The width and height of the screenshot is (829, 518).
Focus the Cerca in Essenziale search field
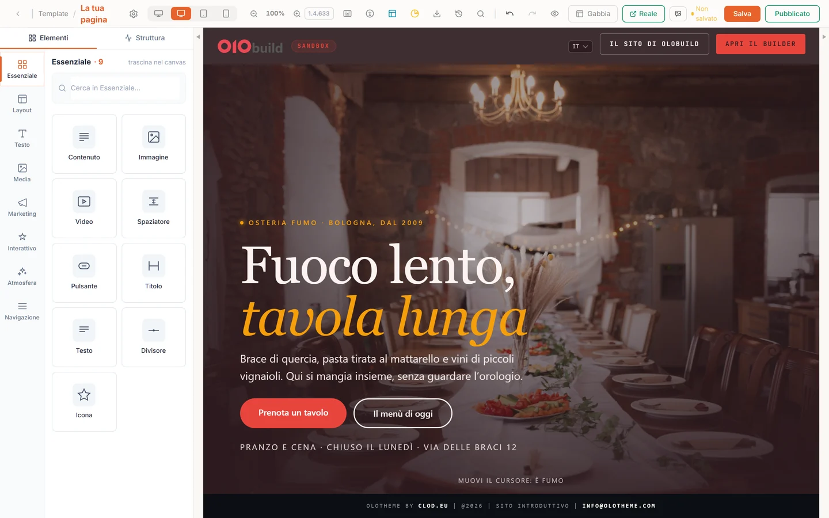click(x=119, y=88)
